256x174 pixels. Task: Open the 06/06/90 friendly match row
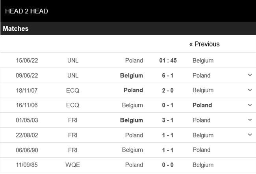(x=128, y=150)
